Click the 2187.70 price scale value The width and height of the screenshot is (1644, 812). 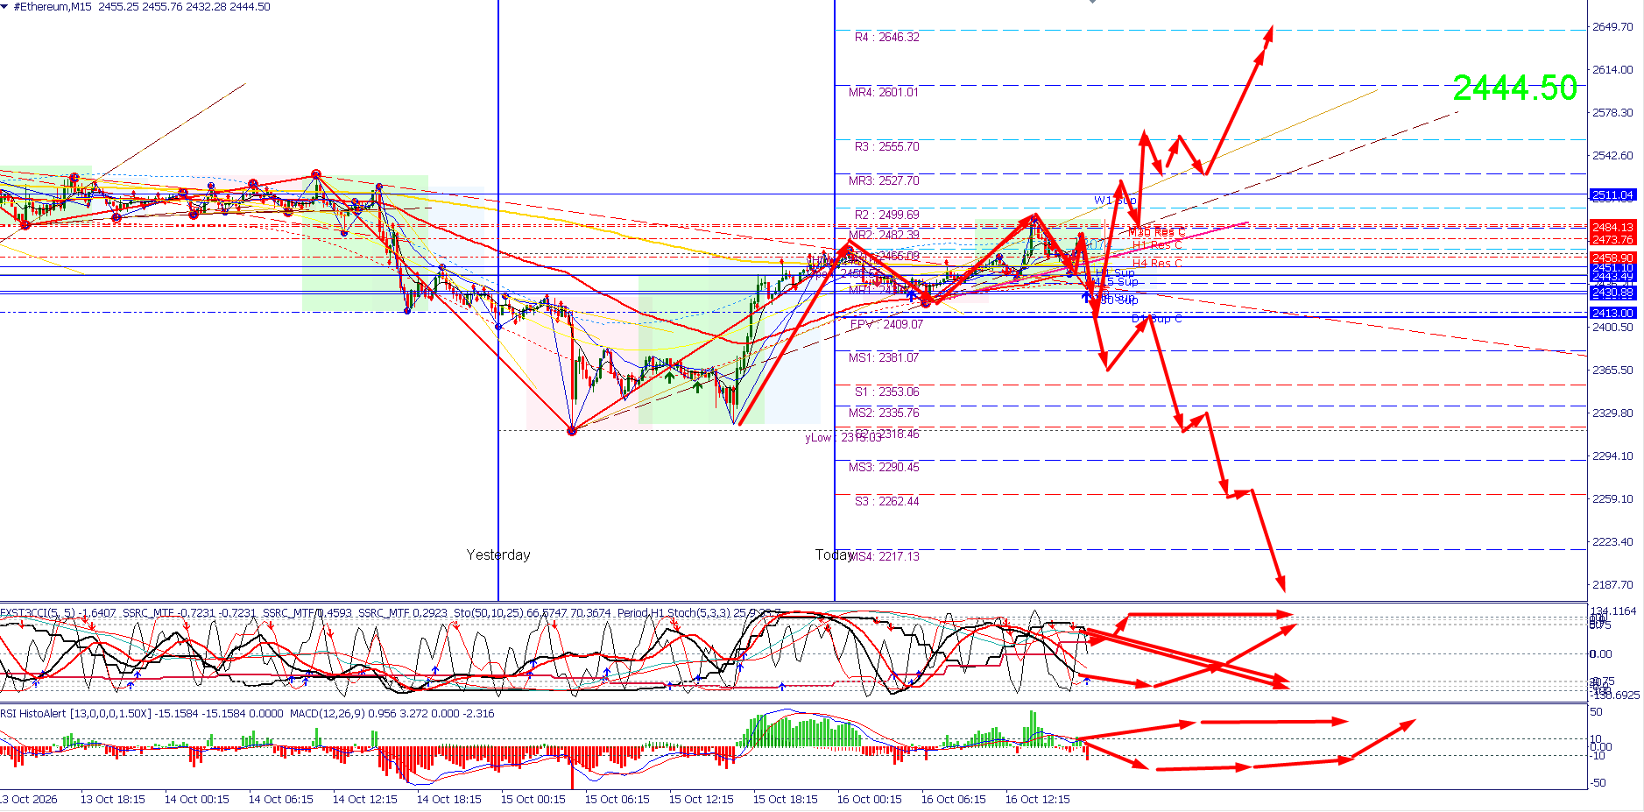tap(1612, 585)
